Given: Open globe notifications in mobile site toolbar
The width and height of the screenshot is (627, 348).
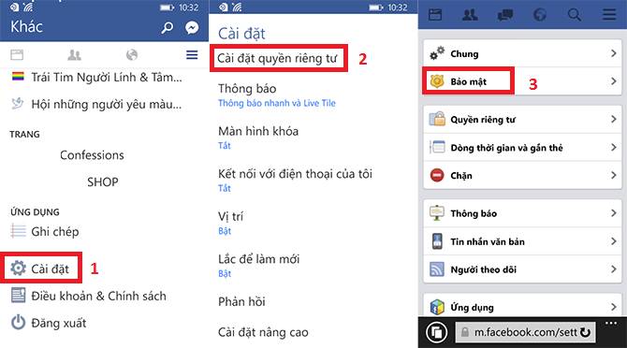Looking at the screenshot, I should [540, 15].
